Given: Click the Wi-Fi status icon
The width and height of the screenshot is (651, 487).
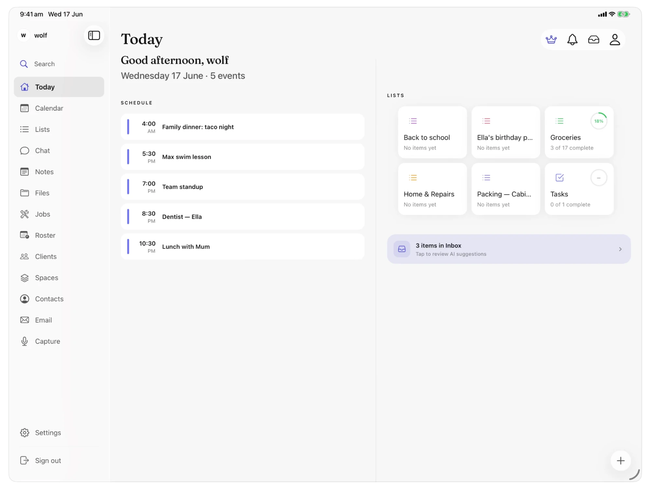Looking at the screenshot, I should (612, 14).
